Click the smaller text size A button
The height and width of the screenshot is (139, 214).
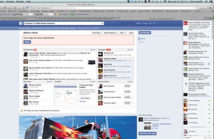tap(19, 8)
